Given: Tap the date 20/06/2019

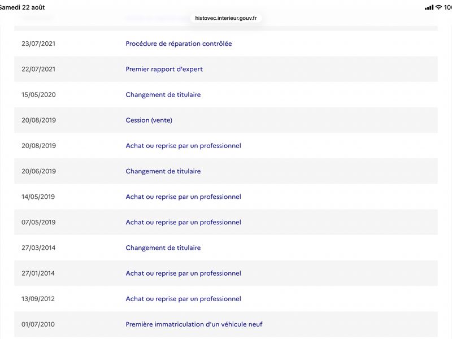Looking at the screenshot, I should pyautogui.click(x=38, y=171).
